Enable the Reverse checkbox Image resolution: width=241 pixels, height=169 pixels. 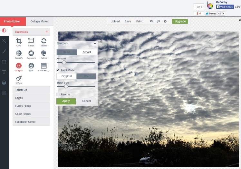click(x=58, y=94)
